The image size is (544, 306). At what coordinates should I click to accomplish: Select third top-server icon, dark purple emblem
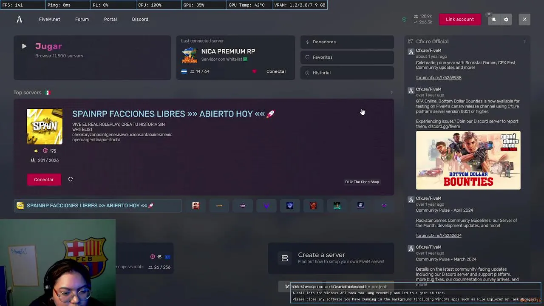pos(243,206)
